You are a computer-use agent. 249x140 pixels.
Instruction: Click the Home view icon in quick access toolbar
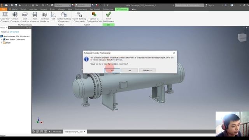[33, 5]
